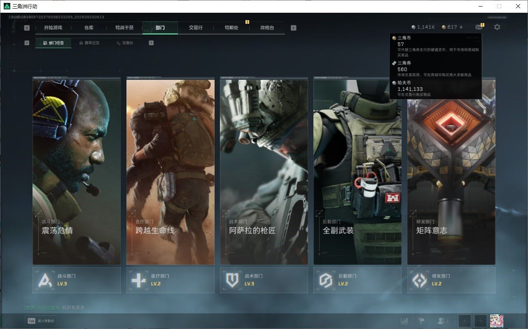Click the 战术部门 LV.3 button

coord(264,280)
